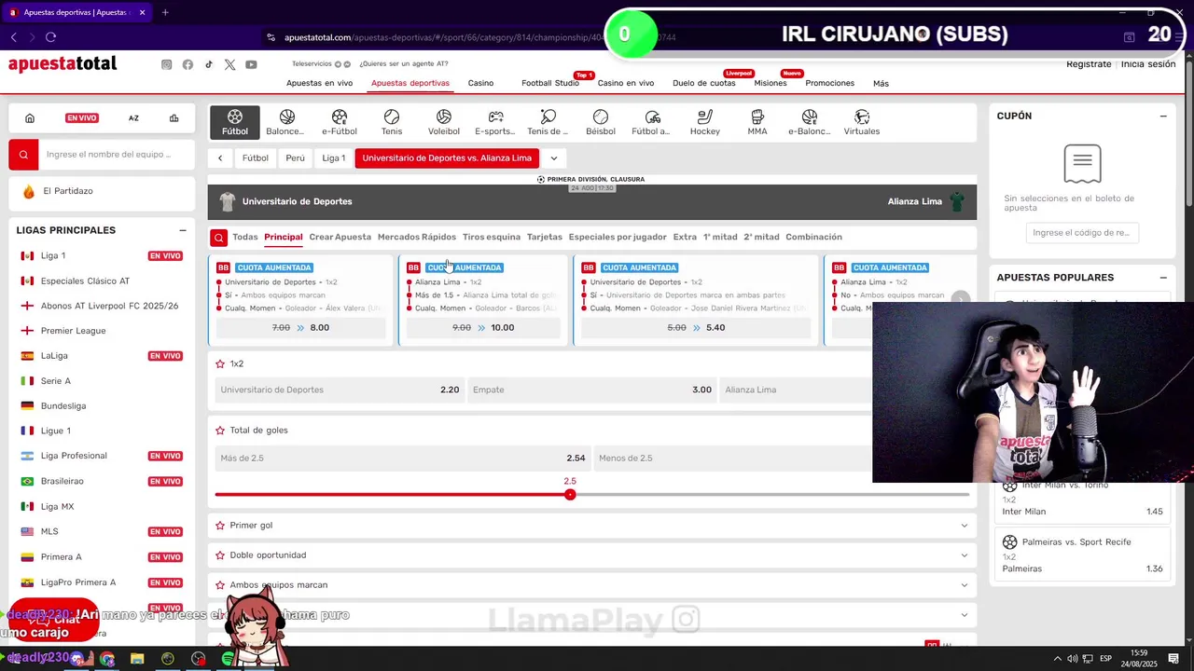The height and width of the screenshot is (671, 1194).
Task: Open the Facebook social icon in header
Action: 187,64
